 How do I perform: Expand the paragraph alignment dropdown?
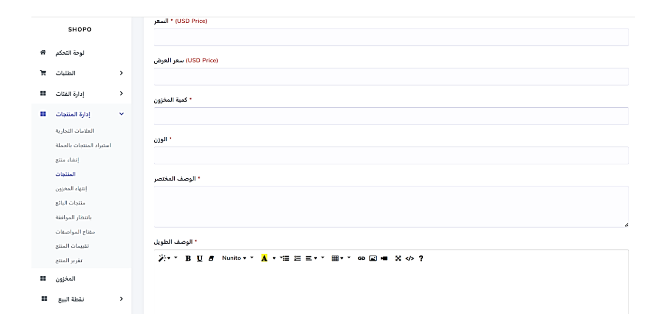[315, 259]
